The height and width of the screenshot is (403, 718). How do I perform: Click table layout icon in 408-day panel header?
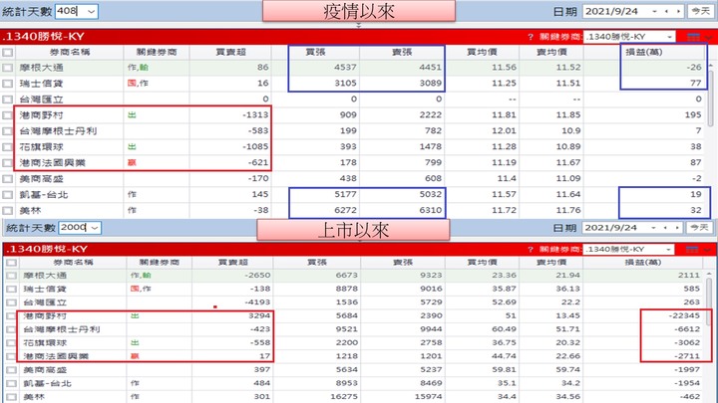[693, 37]
